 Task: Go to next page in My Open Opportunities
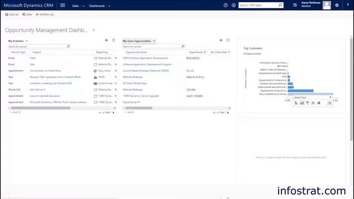(228, 112)
